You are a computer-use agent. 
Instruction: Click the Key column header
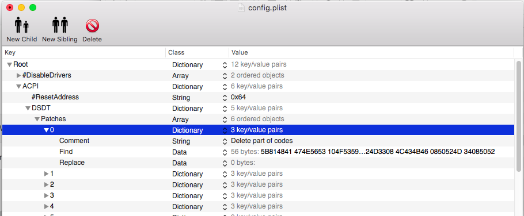(x=83, y=53)
